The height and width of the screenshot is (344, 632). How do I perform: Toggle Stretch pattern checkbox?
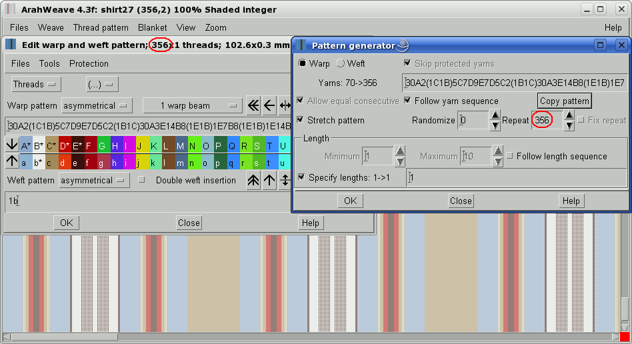tap(300, 120)
